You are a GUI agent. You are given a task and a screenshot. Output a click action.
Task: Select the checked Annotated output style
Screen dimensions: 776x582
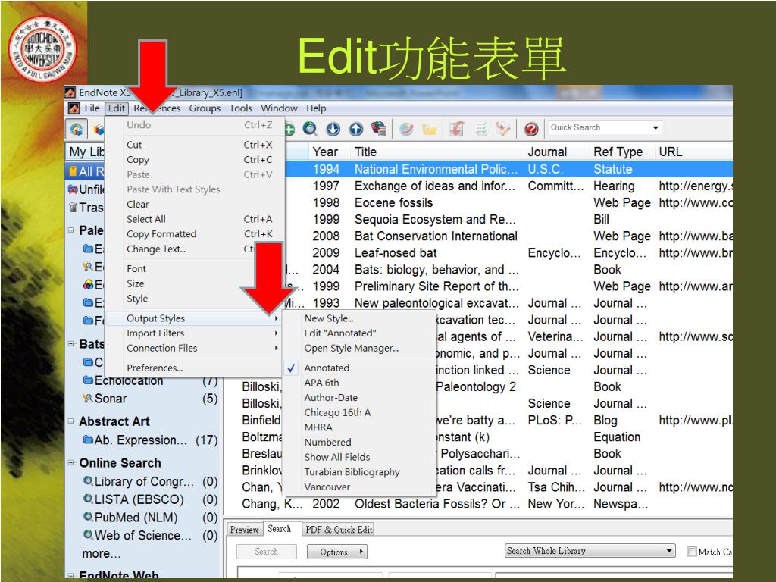[x=326, y=368]
